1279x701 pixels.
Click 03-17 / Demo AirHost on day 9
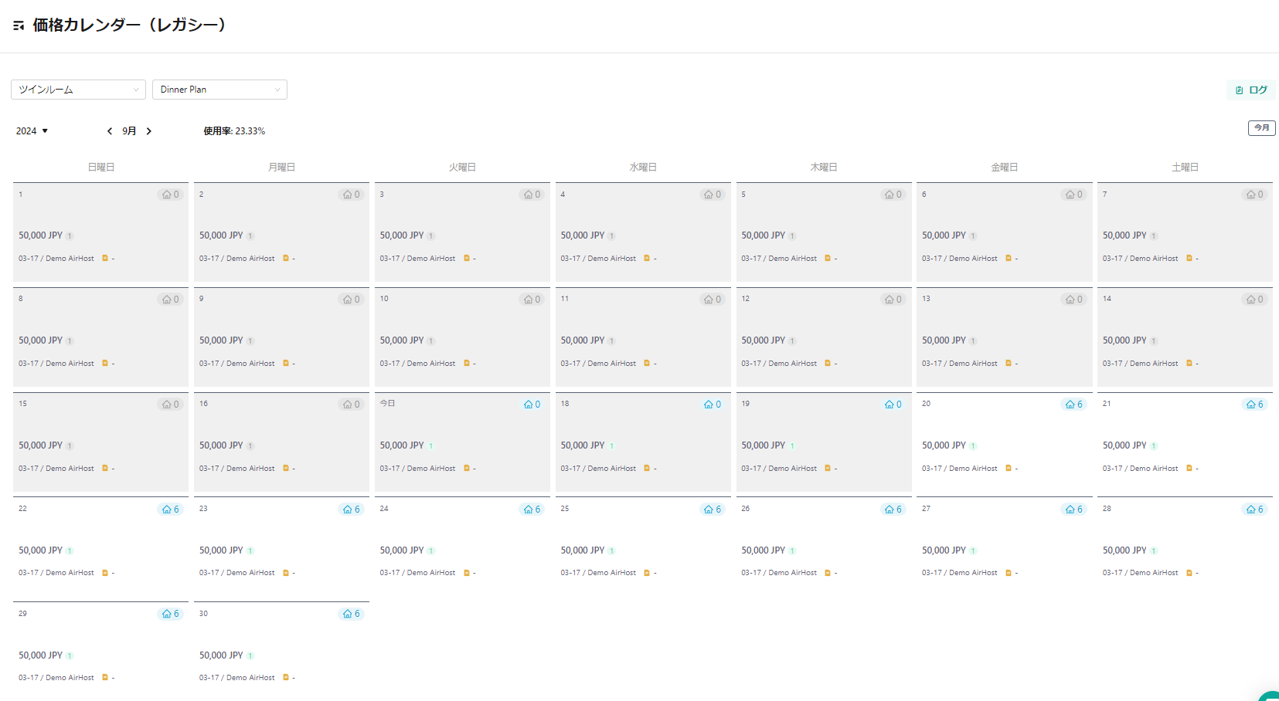[237, 364]
